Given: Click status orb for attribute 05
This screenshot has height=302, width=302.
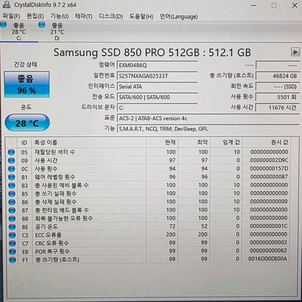Looking at the screenshot, I should coord(11,152).
